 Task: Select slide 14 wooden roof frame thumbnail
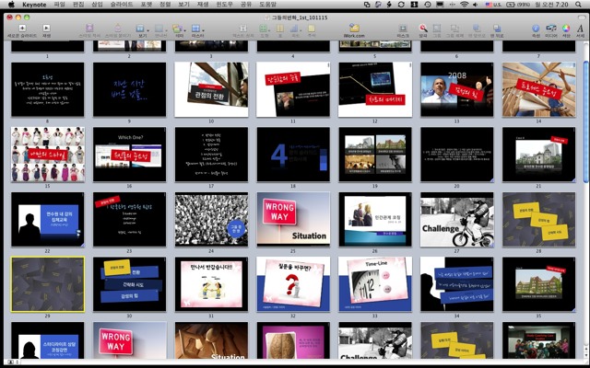point(538,89)
